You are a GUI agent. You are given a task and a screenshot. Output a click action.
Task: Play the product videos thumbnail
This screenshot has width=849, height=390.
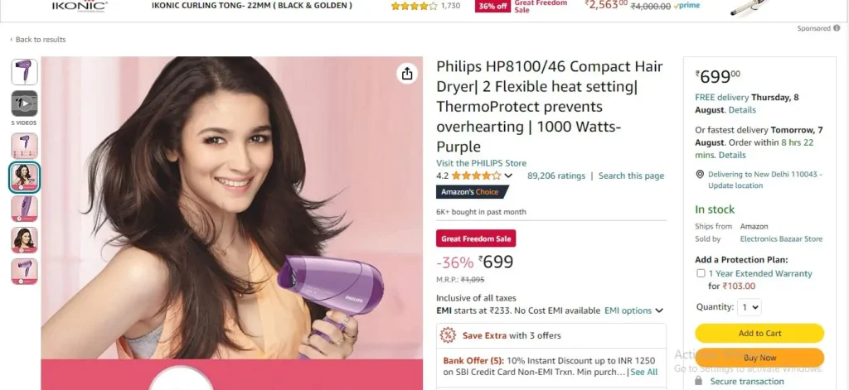24,104
